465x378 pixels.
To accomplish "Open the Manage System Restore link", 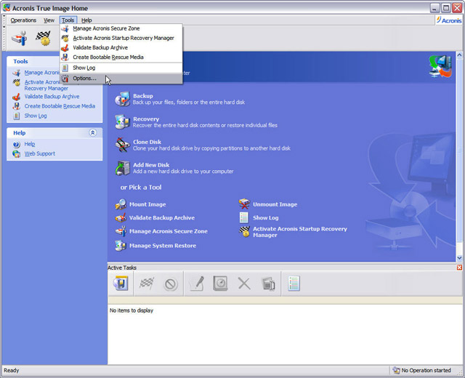I will (x=163, y=246).
